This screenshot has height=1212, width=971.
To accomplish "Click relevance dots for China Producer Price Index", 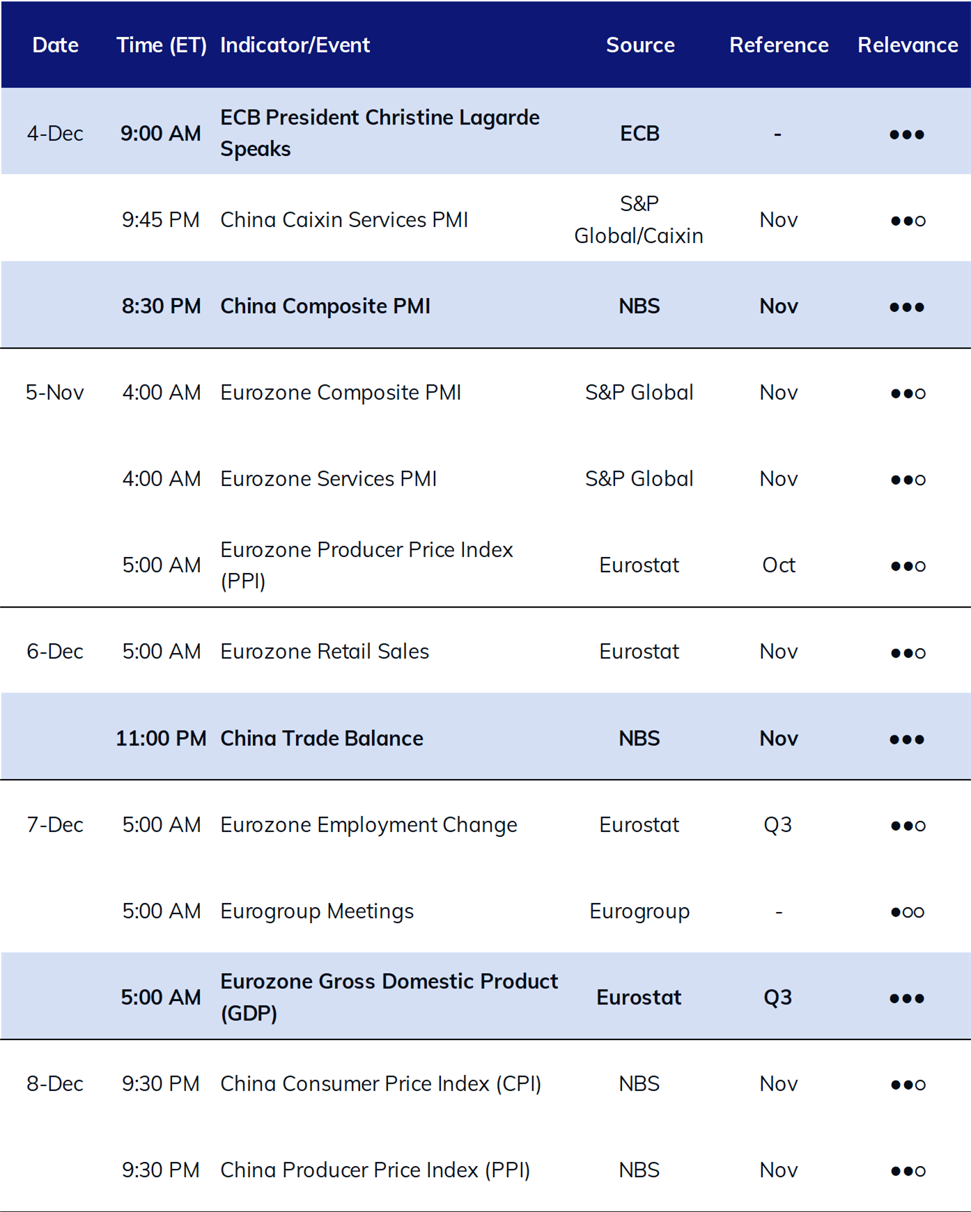I will point(908,1171).
